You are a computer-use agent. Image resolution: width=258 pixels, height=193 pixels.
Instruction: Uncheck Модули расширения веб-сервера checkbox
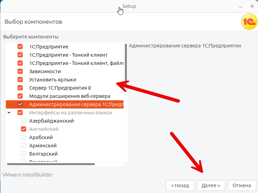pos(20,96)
